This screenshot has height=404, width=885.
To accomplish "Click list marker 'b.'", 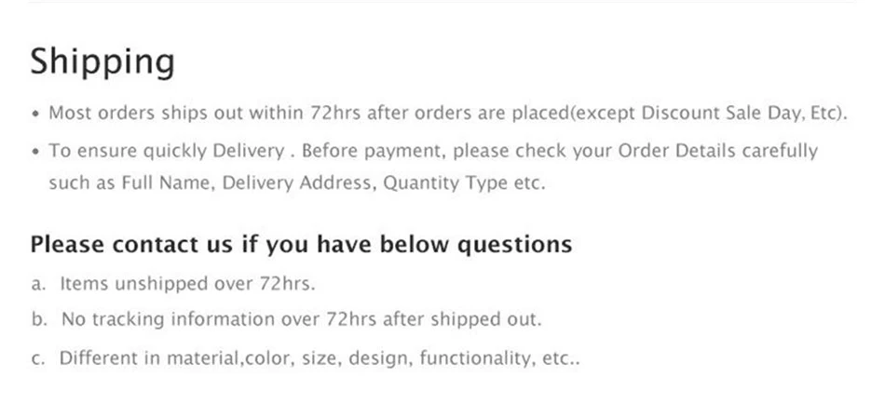I will coord(39,319).
